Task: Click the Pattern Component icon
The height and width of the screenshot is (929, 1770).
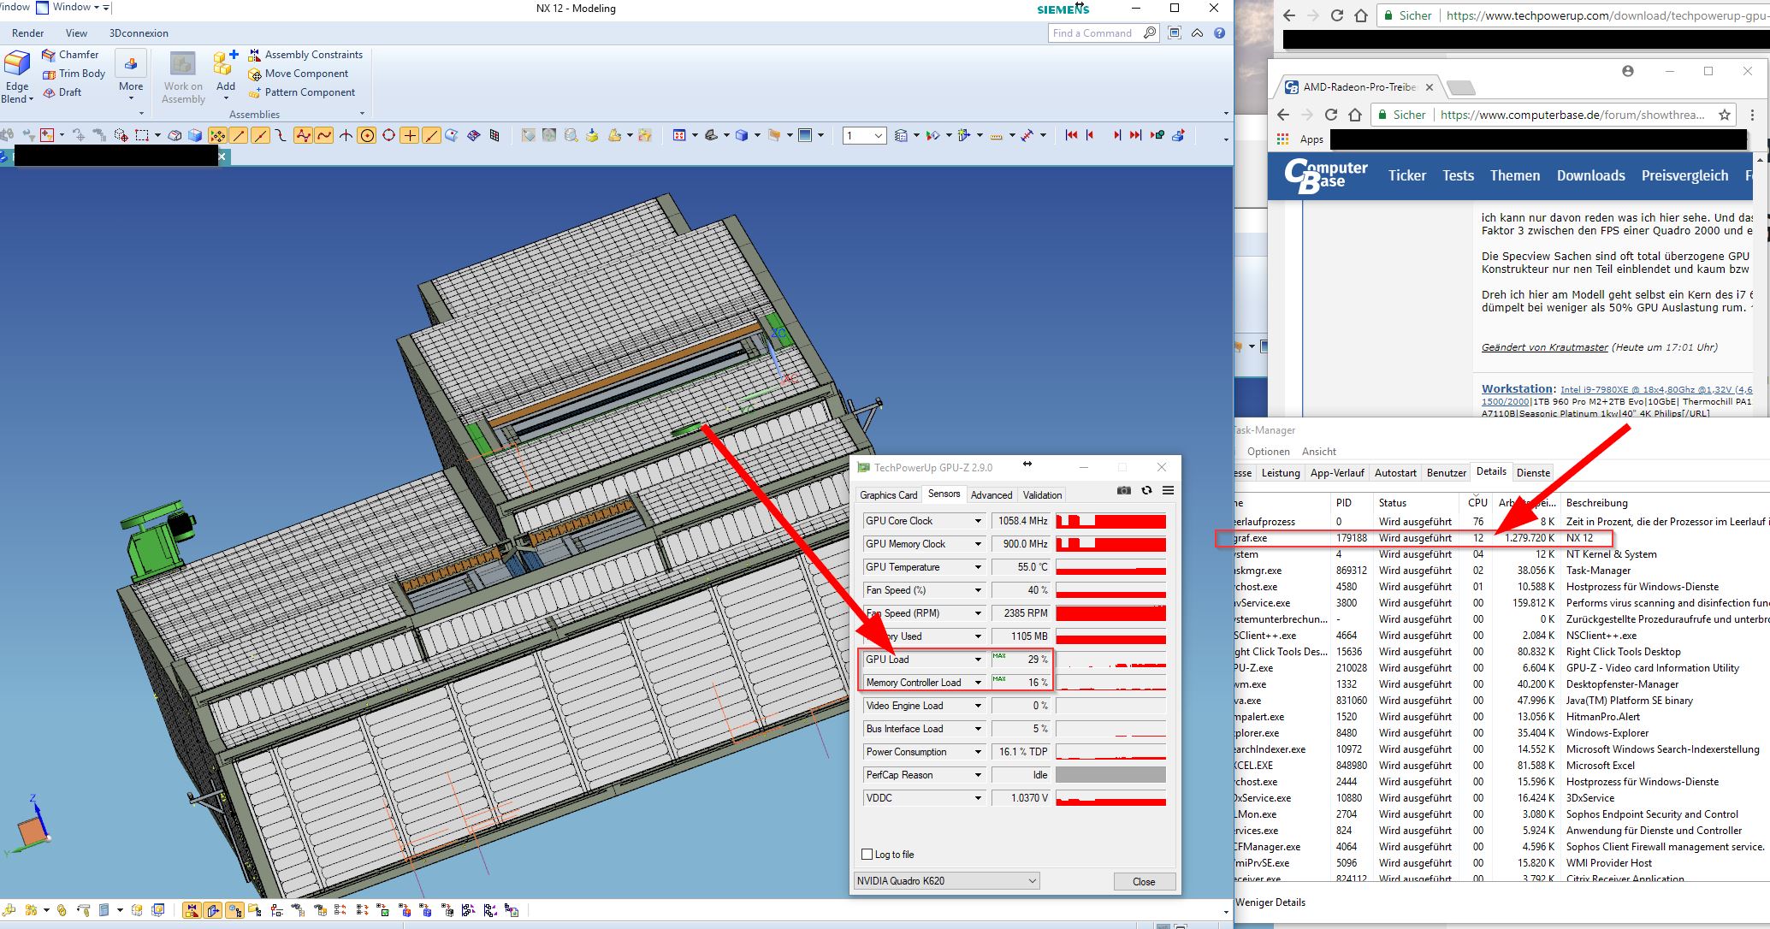Action: click(254, 92)
